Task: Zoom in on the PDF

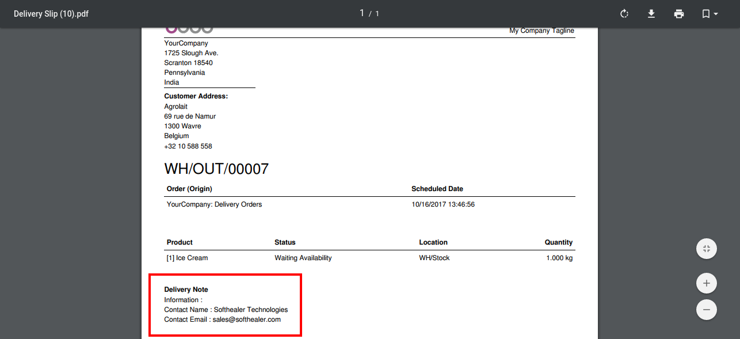Action: 707,283
